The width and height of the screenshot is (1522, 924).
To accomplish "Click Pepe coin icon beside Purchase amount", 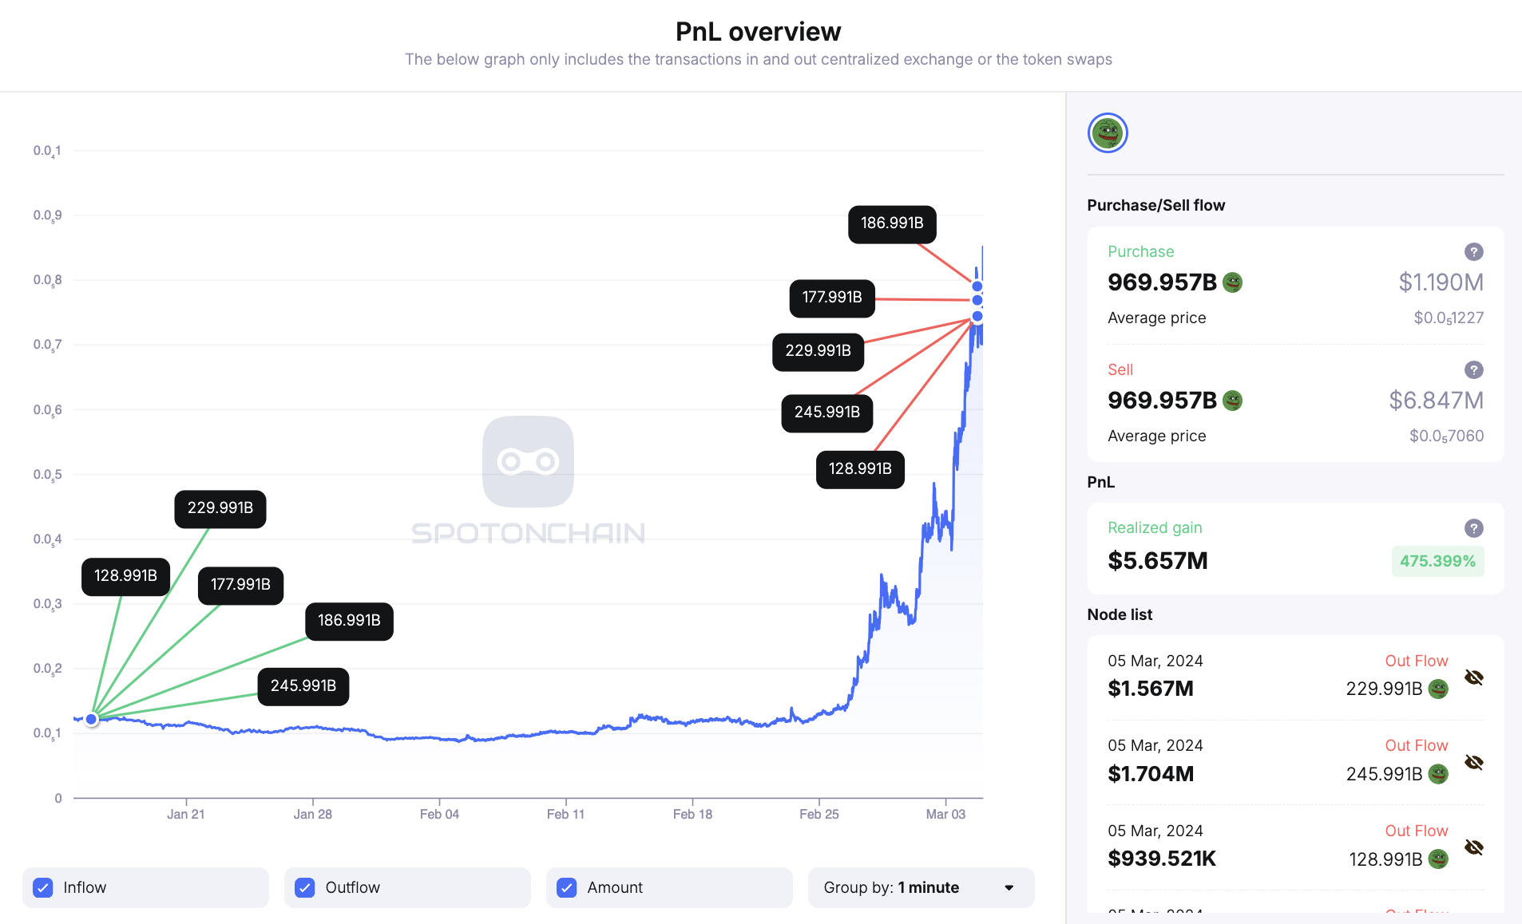I will pos(1232,282).
